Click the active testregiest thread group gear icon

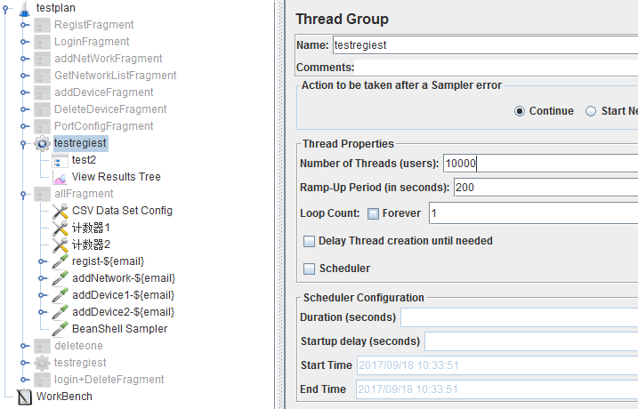coord(42,143)
